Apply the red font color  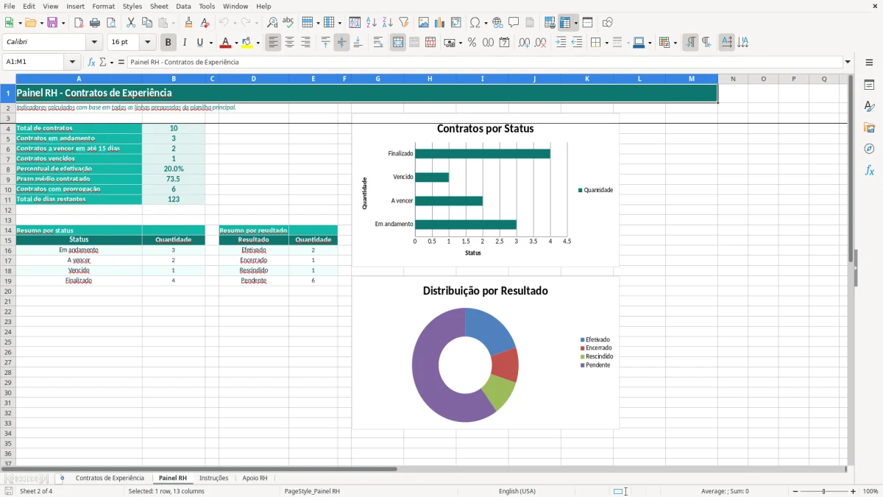227,43
